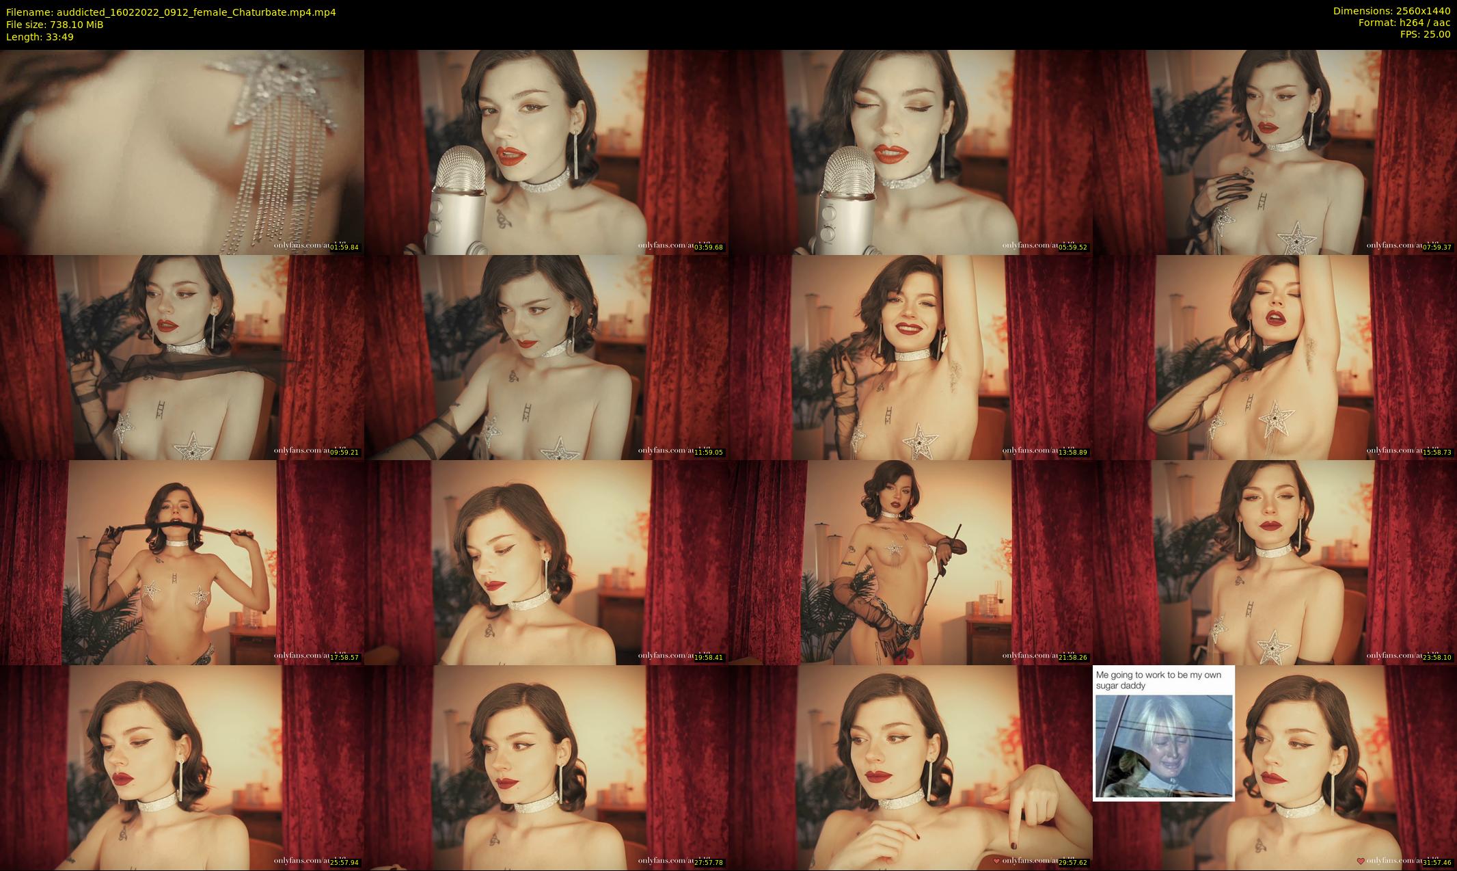
Task: Click the Length 33:49 text
Action: click(x=40, y=37)
